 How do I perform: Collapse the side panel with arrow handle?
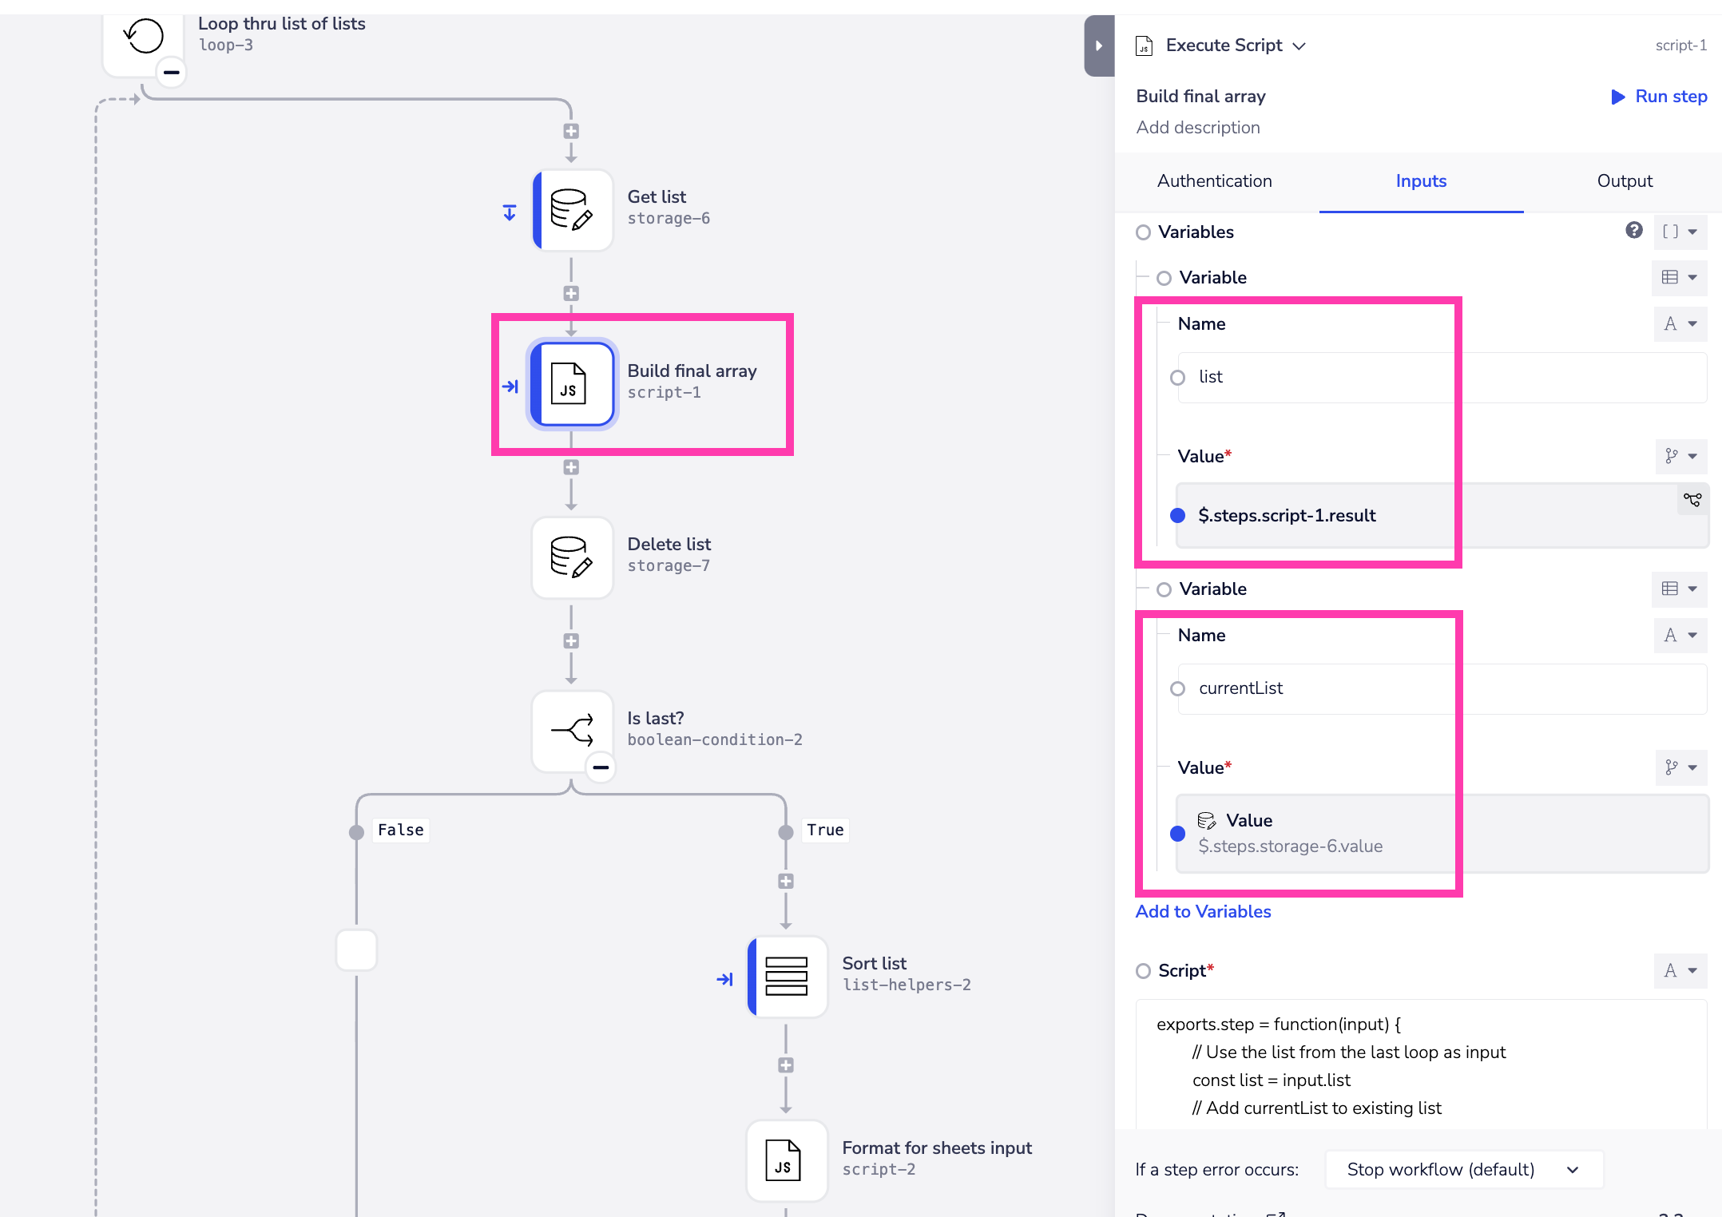pyautogui.click(x=1099, y=46)
